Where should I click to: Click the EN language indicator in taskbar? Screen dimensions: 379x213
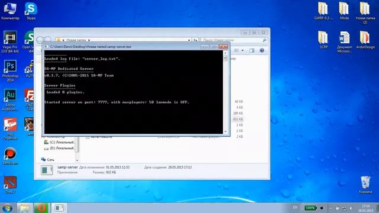click(295, 208)
